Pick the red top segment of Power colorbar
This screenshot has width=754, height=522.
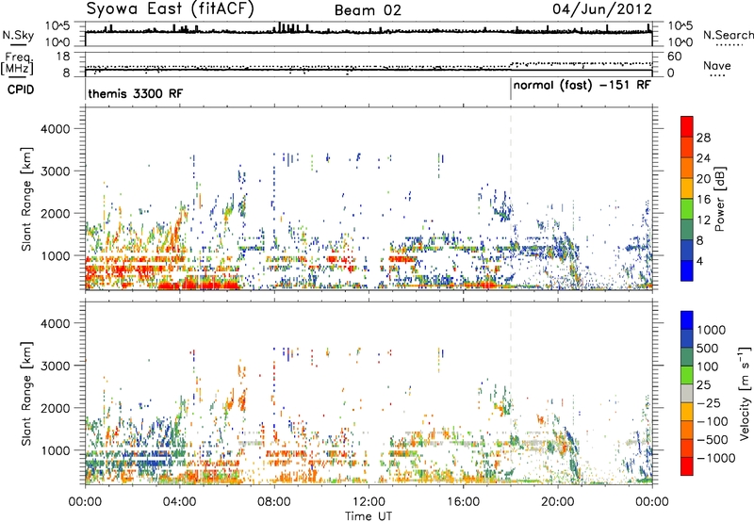tap(687, 126)
